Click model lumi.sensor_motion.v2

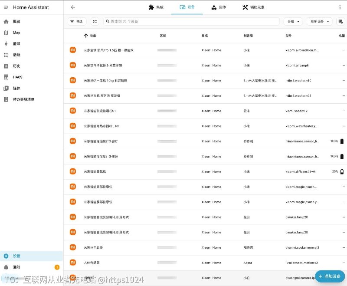pos(301,263)
